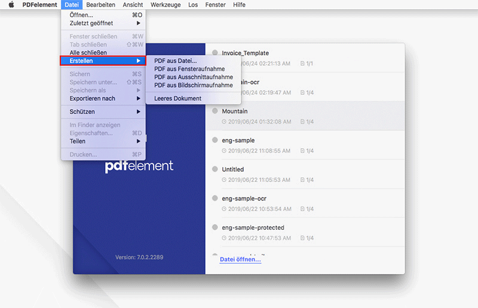This screenshot has width=478, height=308.
Task: Expand Zuletzt geöffnet submenu
Action: click(x=103, y=23)
